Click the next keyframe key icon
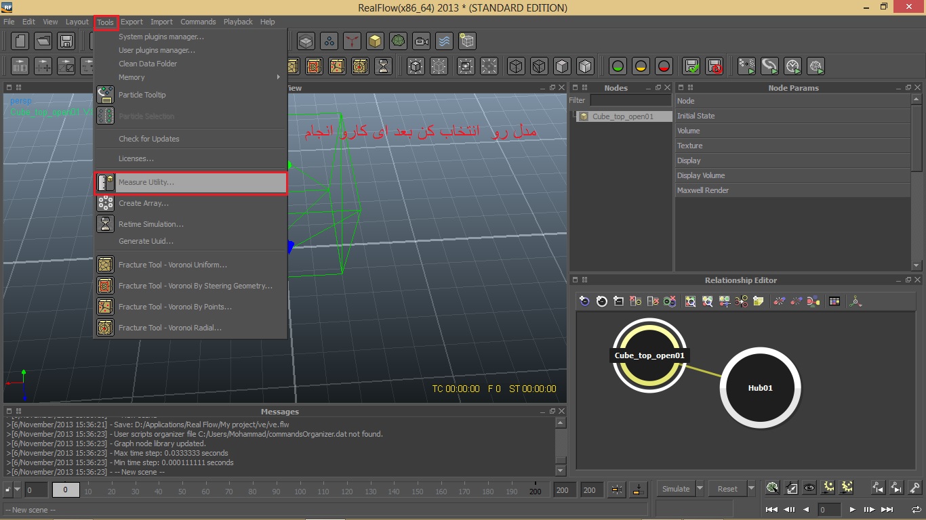Image resolution: width=926 pixels, height=520 pixels. (x=896, y=487)
